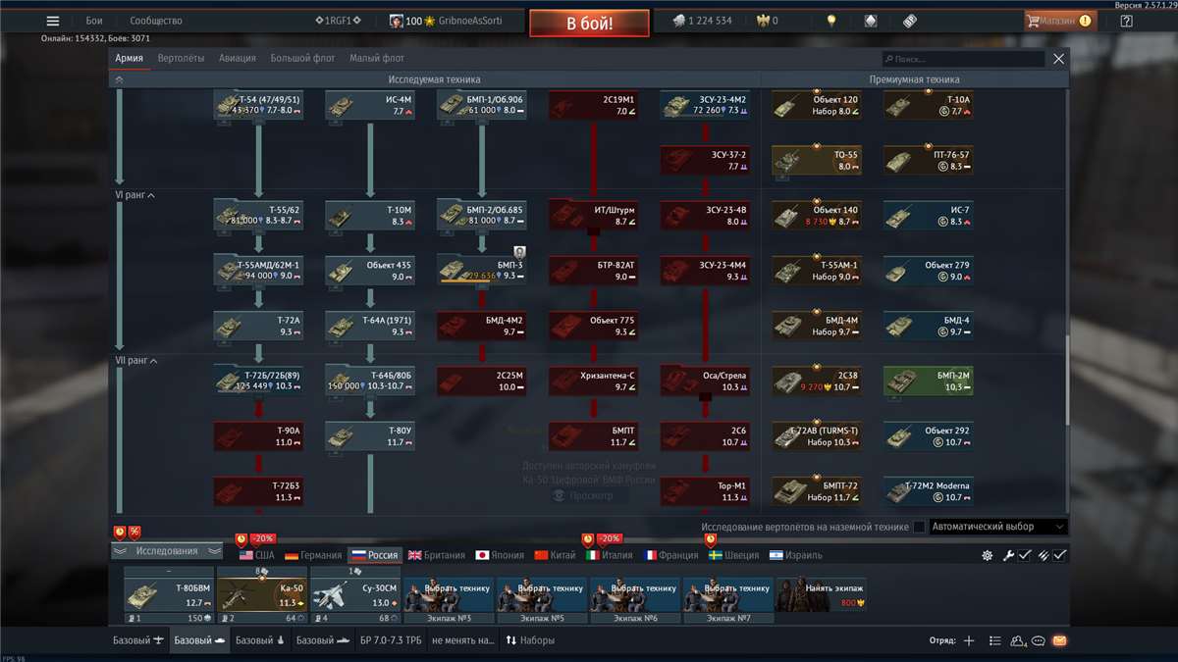Click discount clock icon above Италия

tap(588, 538)
